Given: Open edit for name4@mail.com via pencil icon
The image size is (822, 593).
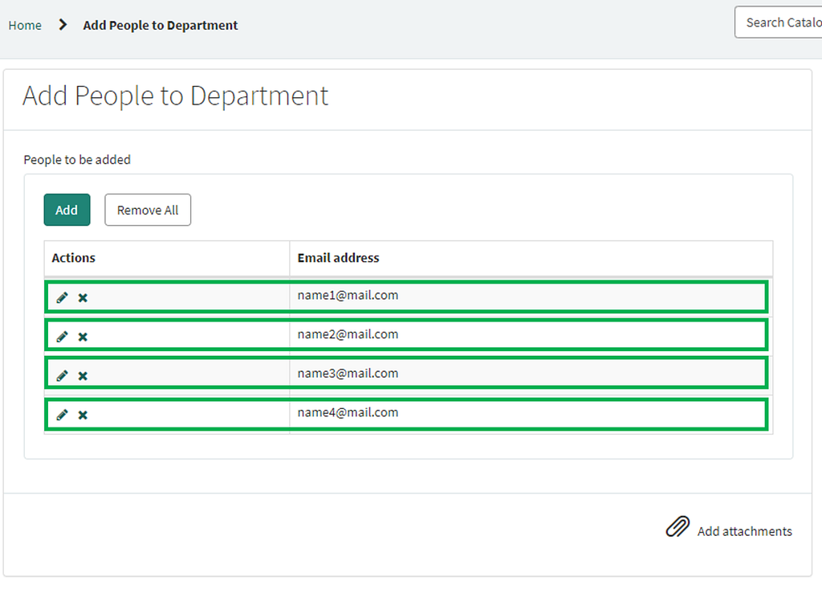Looking at the screenshot, I should [62, 415].
